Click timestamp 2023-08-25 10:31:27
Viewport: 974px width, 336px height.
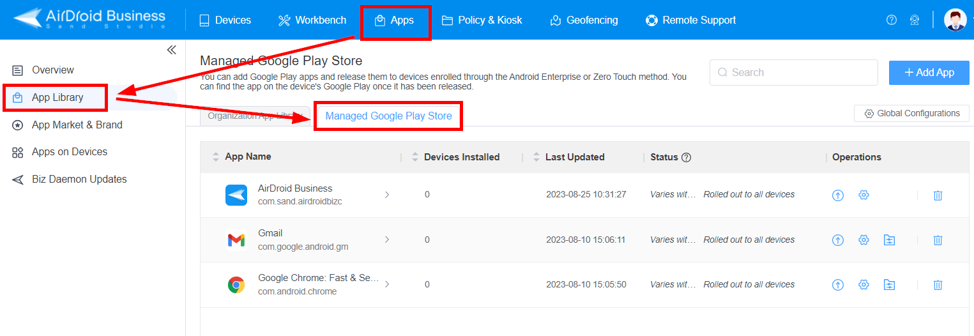586,194
